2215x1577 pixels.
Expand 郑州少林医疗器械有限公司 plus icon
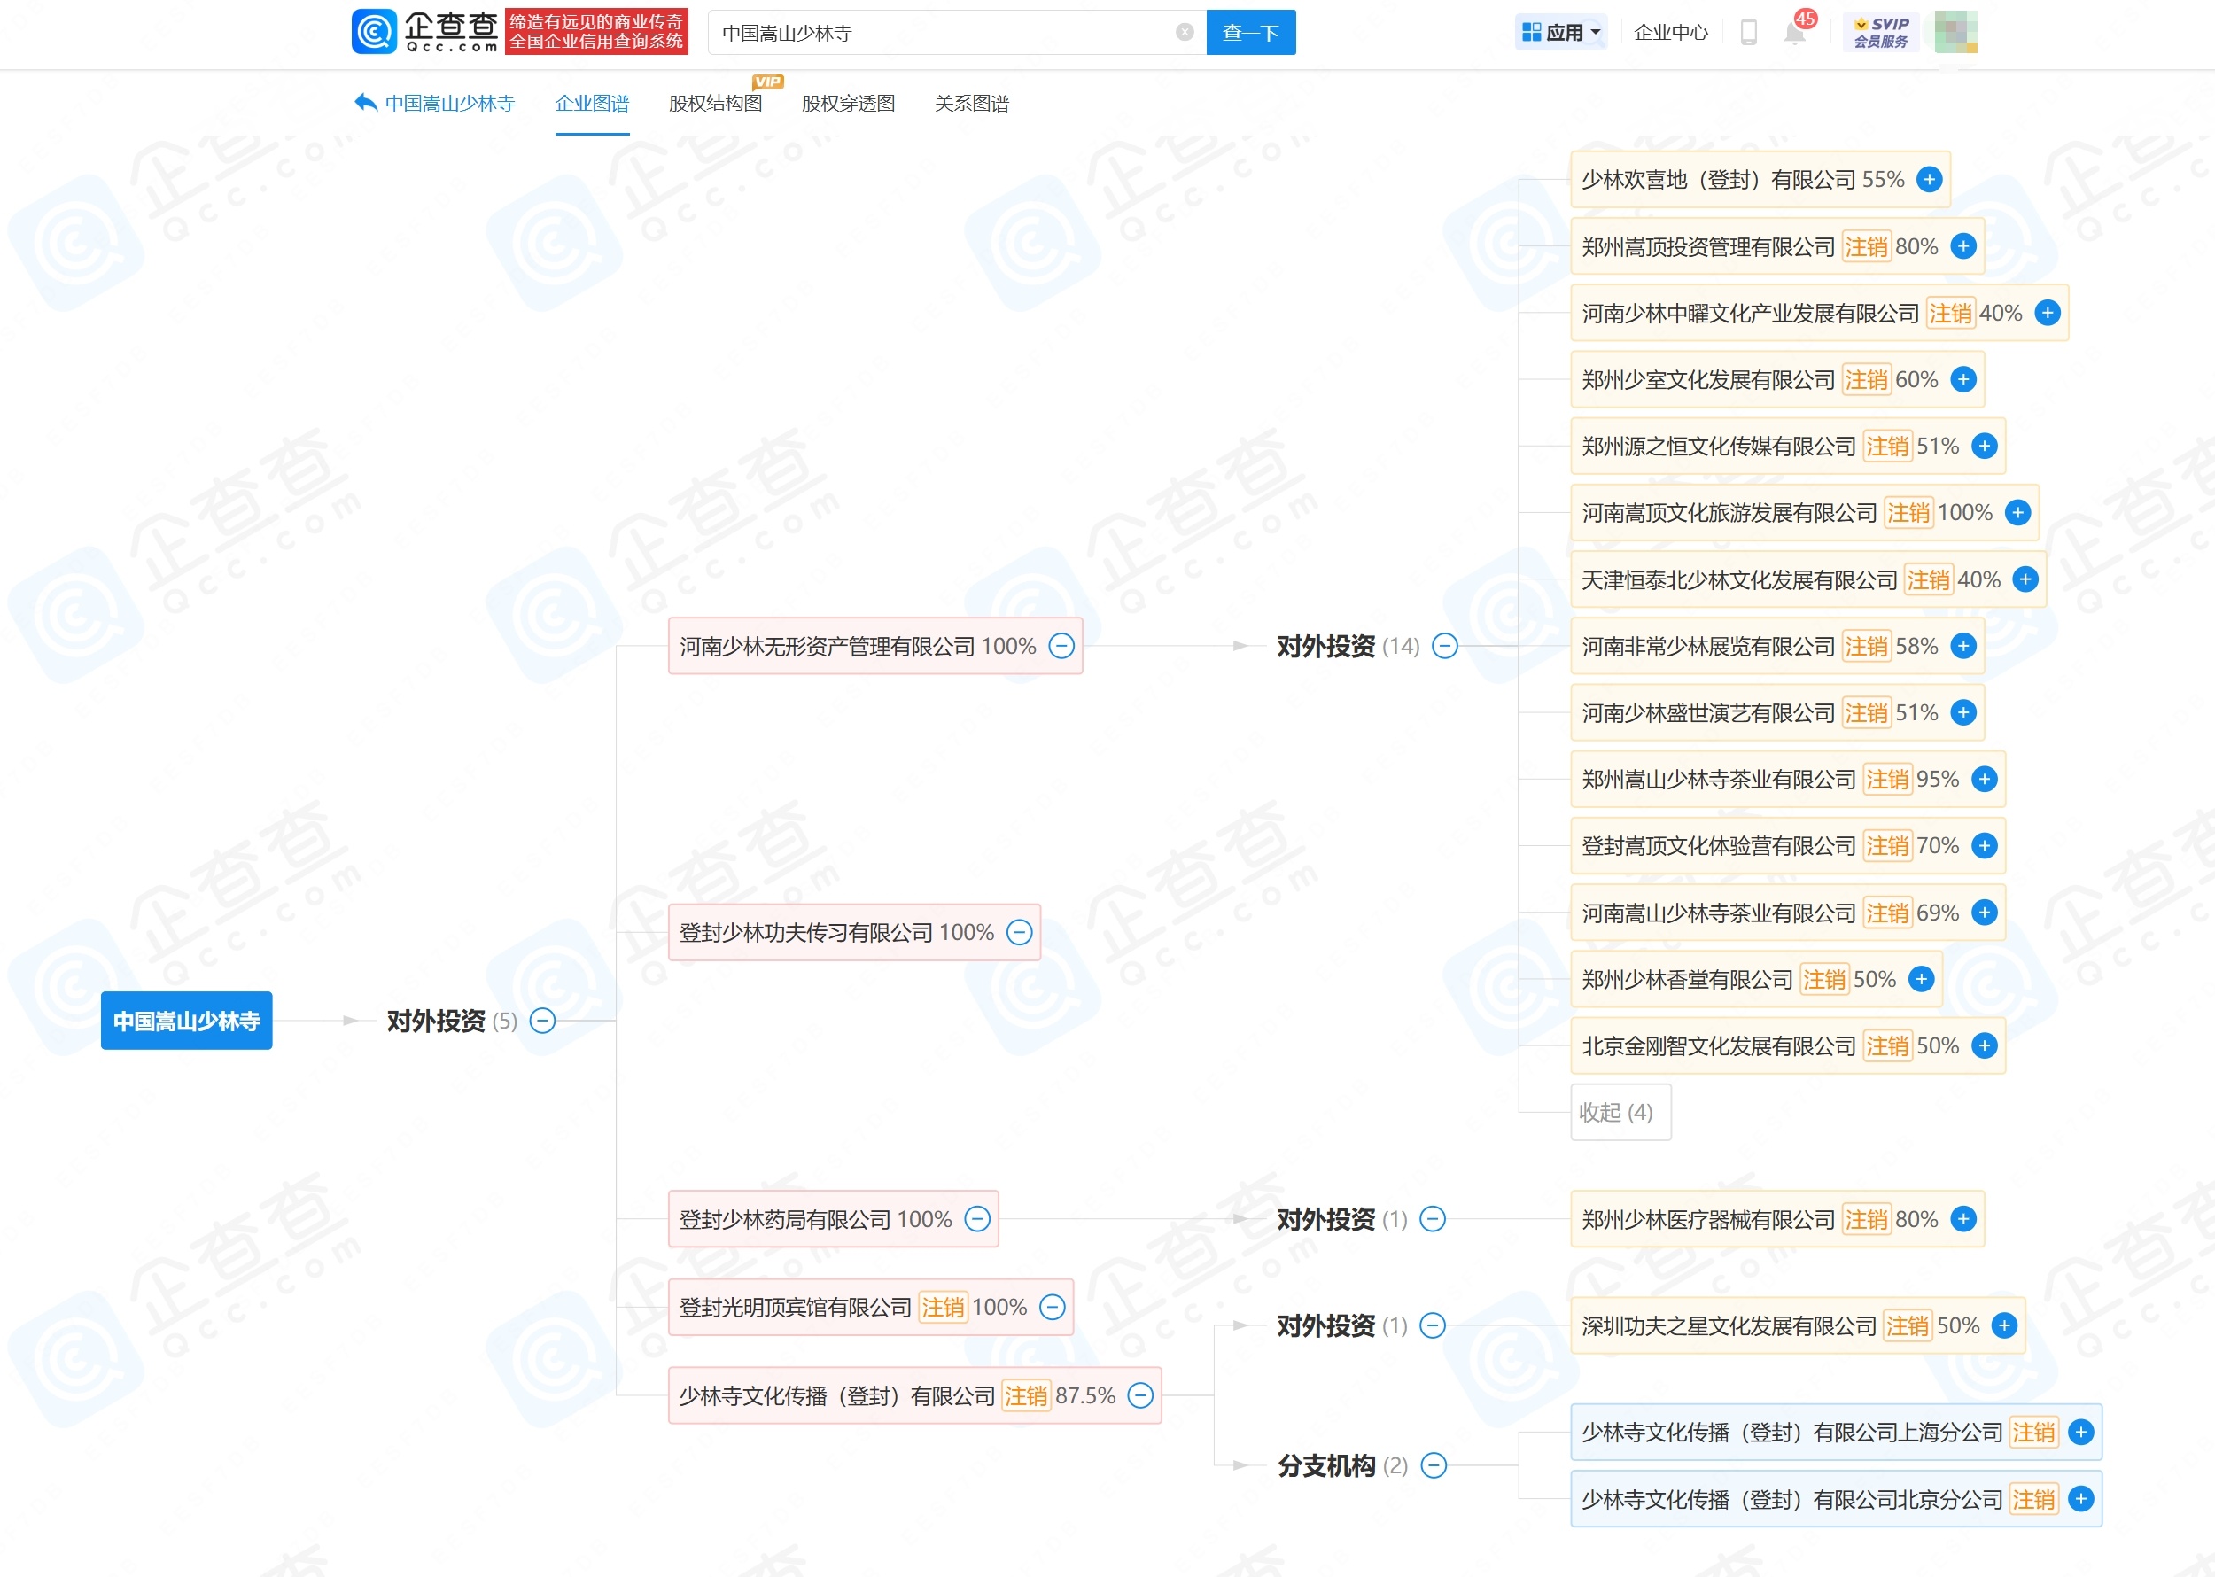[x=1962, y=1219]
